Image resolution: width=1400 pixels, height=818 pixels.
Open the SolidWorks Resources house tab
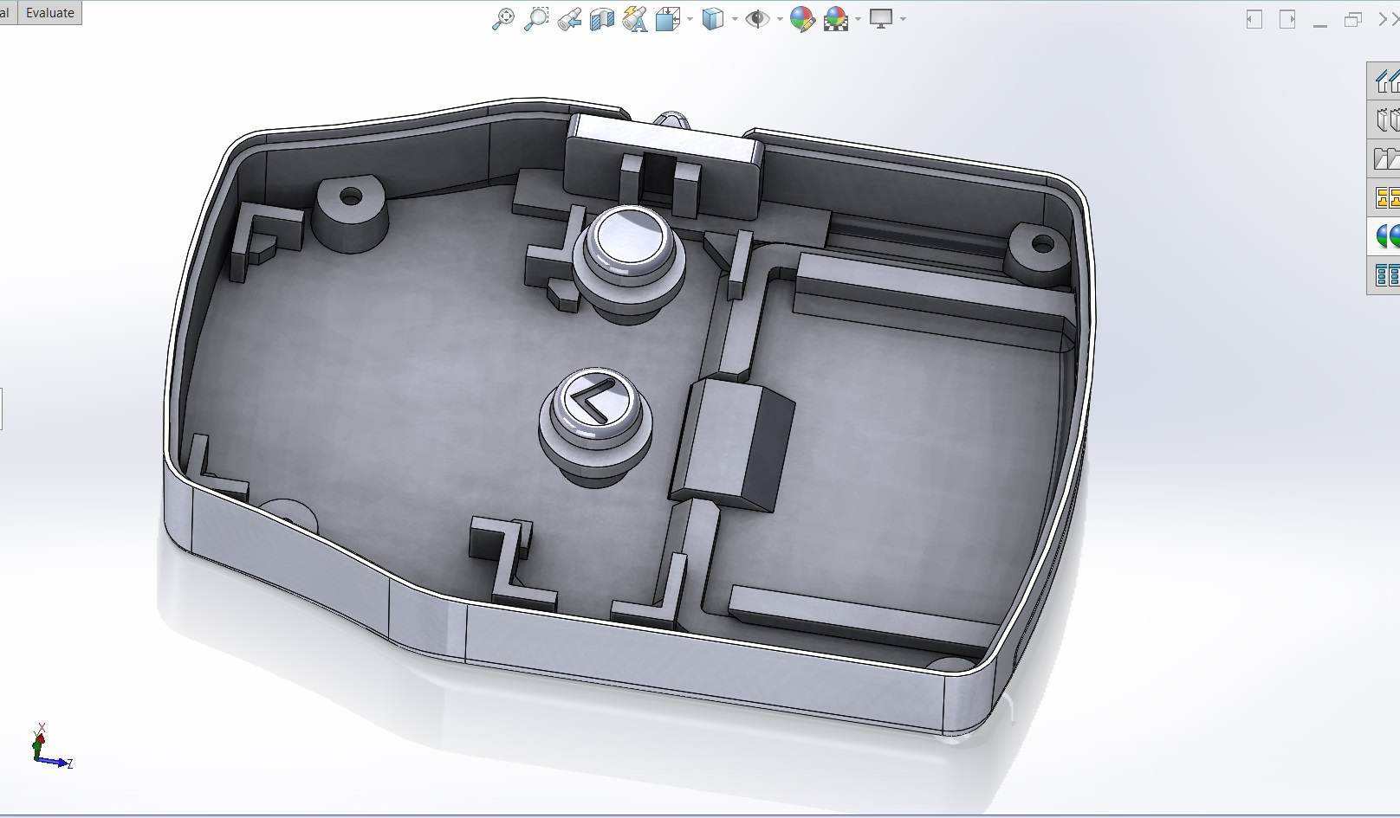1386,81
